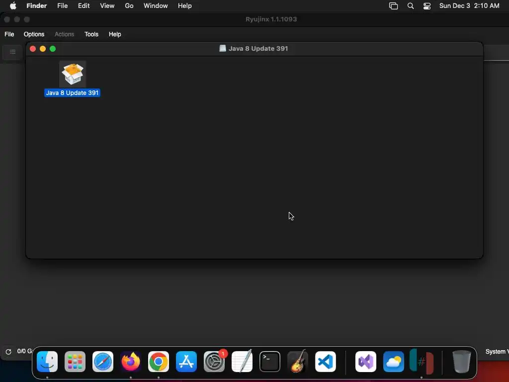This screenshot has width=509, height=382.
Task: Click the disk icon in the Java window title
Action: click(x=223, y=48)
